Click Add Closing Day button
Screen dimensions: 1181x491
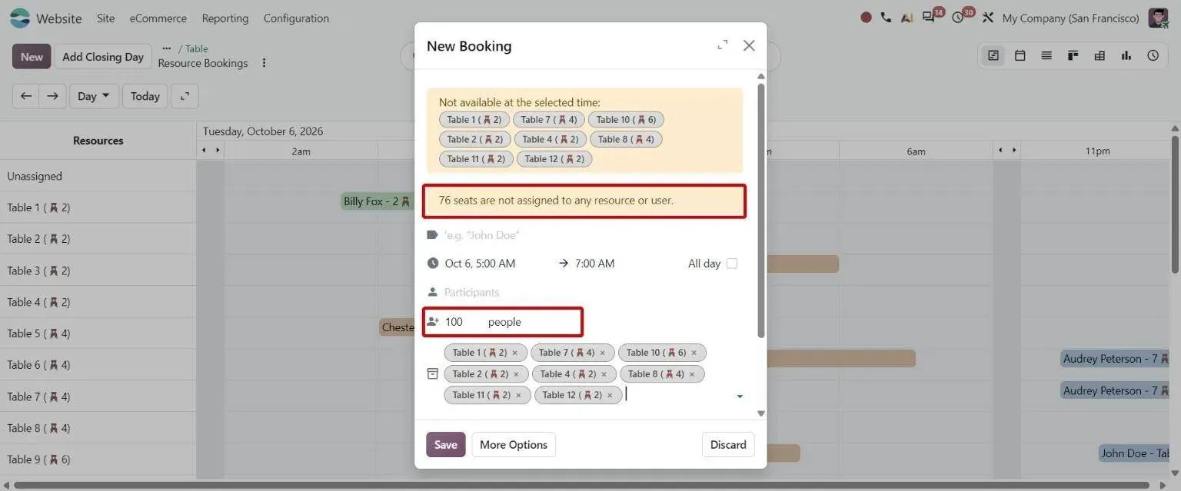click(x=103, y=56)
